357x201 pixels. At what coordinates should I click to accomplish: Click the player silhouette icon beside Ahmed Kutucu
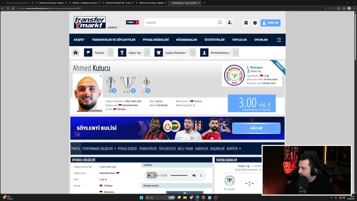click(x=204, y=52)
